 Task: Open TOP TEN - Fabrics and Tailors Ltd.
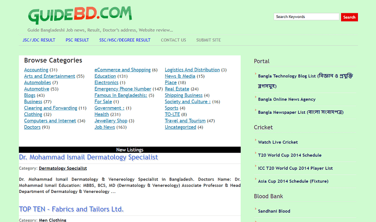click(71, 209)
